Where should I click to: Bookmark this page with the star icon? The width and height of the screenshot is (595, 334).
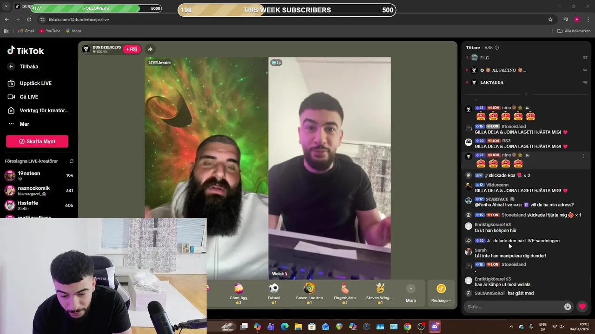[550, 19]
